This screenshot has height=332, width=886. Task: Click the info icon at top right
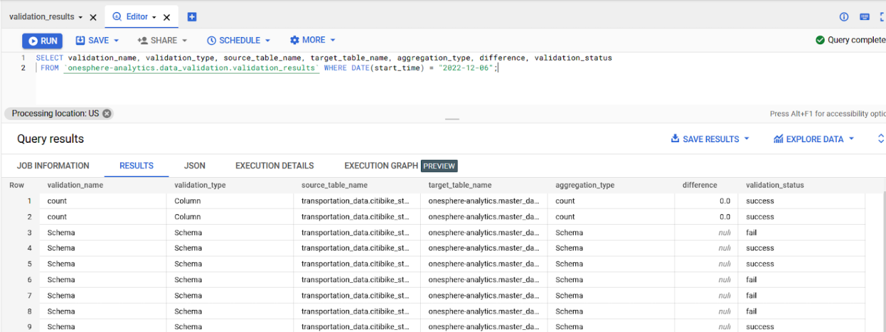tap(844, 17)
